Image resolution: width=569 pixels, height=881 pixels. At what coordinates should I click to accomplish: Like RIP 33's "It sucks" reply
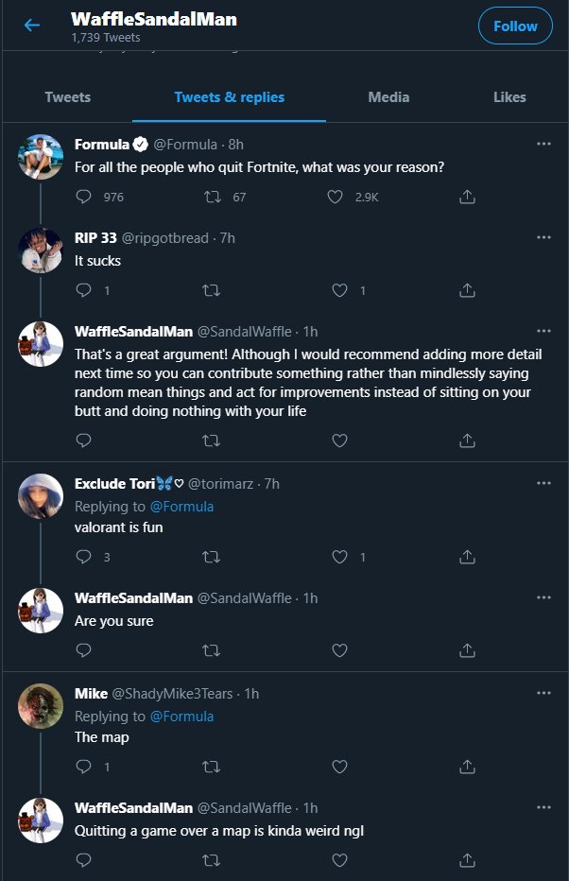pyautogui.click(x=340, y=290)
